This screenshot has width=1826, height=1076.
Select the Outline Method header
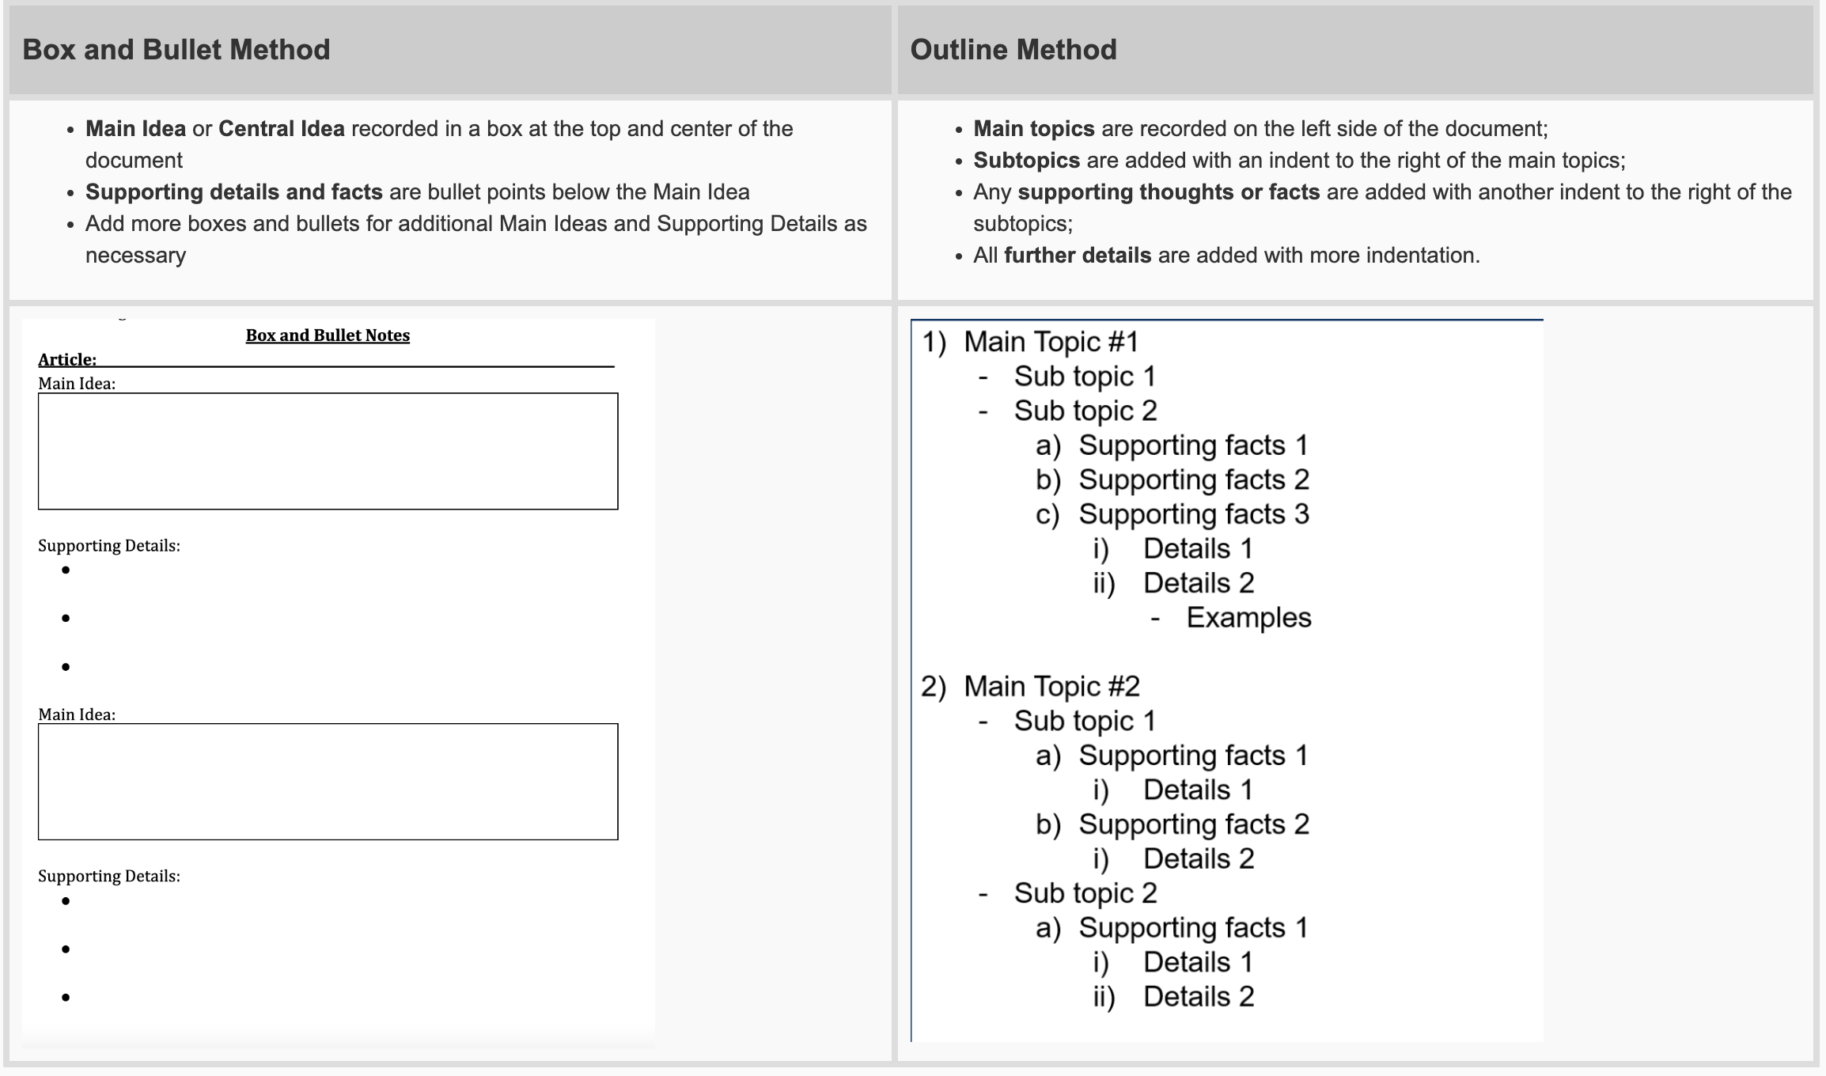pyautogui.click(x=1013, y=49)
